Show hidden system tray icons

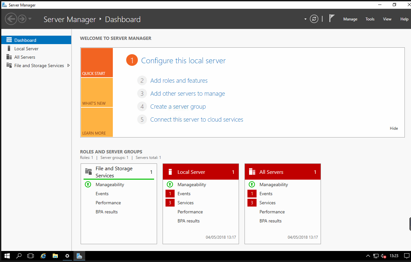368,256
